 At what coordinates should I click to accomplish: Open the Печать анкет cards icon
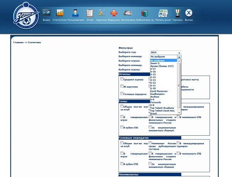(x=163, y=13)
